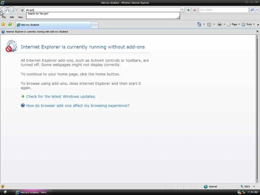Click the Internet security zone indicator
The image size is (260, 195).
pyautogui.click(x=210, y=187)
